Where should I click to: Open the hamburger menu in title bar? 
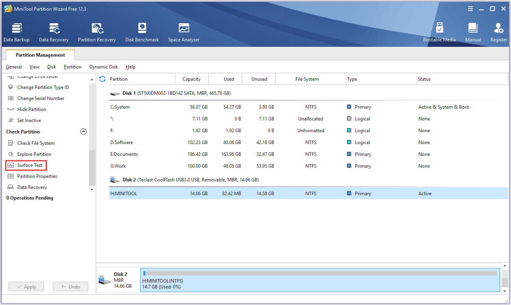(470, 9)
